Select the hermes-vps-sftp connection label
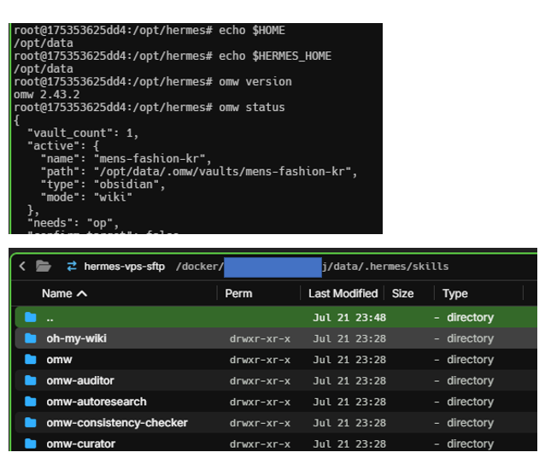This screenshot has width=545, height=464. 125,267
